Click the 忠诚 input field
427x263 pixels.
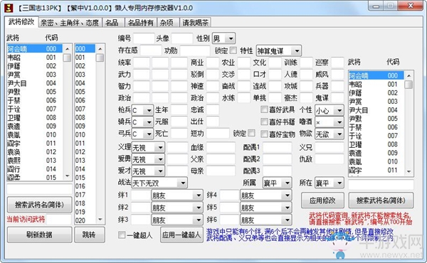212,109
